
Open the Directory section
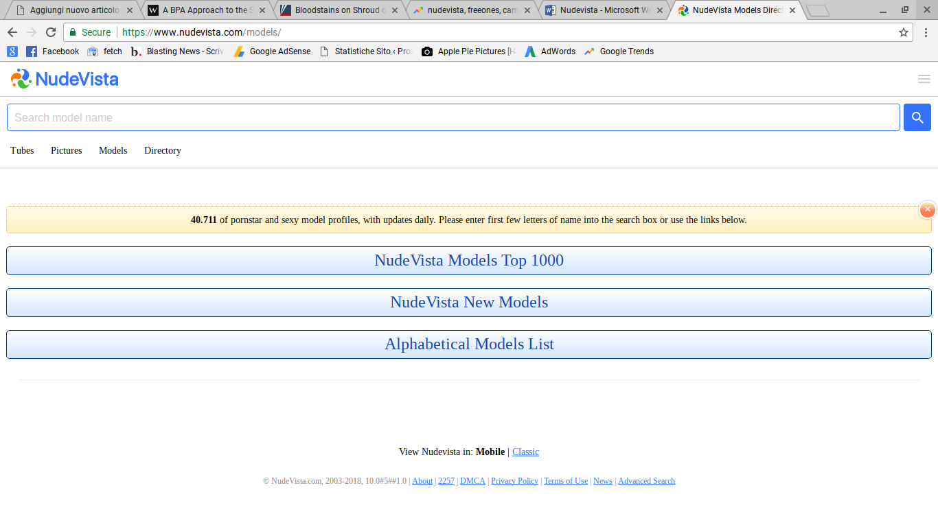click(x=163, y=150)
